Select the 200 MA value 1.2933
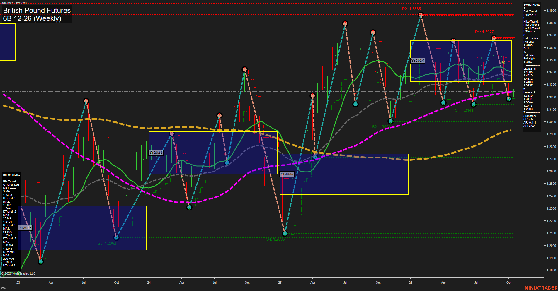Image resolution: width=558 pixels, height=291 pixels. coord(8,262)
